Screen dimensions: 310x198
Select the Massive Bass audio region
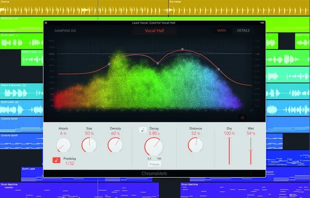(x=32, y=58)
